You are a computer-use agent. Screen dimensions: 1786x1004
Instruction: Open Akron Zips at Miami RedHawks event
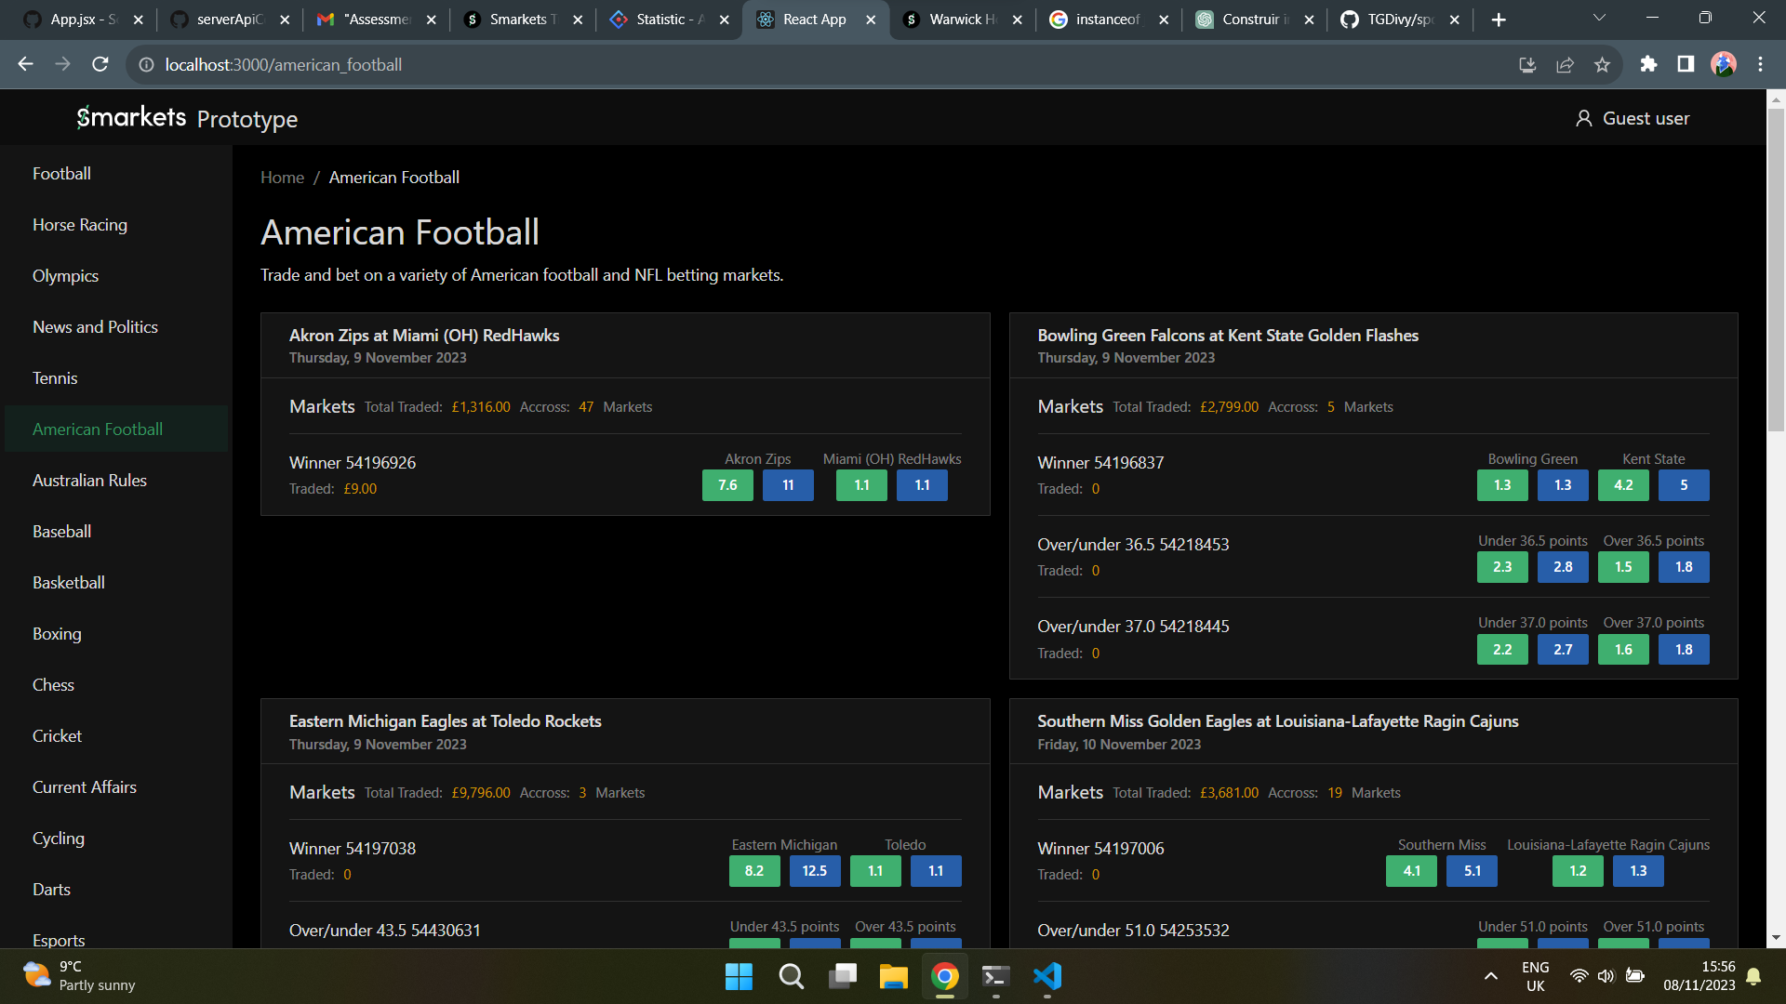[x=424, y=336]
